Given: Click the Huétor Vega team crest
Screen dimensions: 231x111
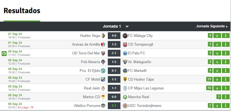Looking at the screenshot, I should pos(103,36).
